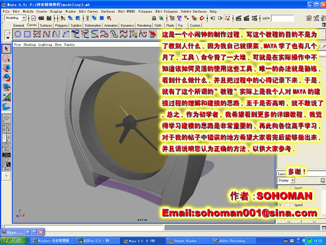This screenshot has width=326, height=245.
Task: Open shelf menu black arrow button
Action: point(8,38)
